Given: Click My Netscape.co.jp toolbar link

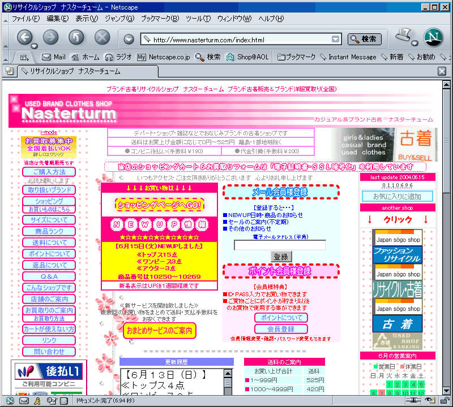Looking at the screenshot, I should tap(164, 57).
